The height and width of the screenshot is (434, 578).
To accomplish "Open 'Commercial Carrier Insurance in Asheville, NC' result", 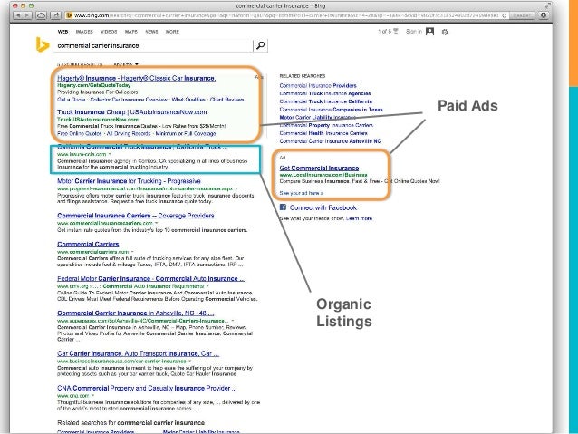I will coord(136,313).
